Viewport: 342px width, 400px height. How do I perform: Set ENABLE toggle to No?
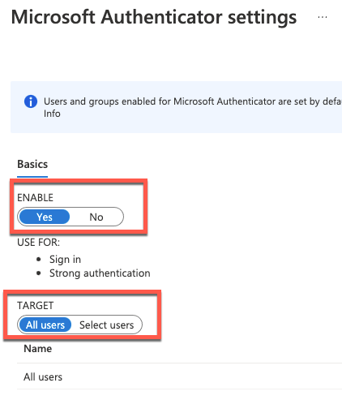tap(96, 217)
